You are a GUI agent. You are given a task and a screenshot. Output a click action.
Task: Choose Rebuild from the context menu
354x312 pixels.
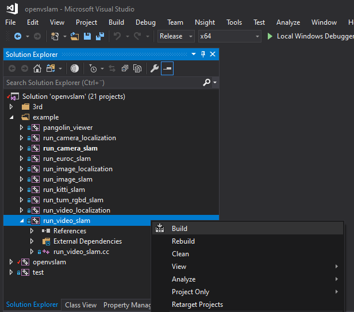(248, 241)
